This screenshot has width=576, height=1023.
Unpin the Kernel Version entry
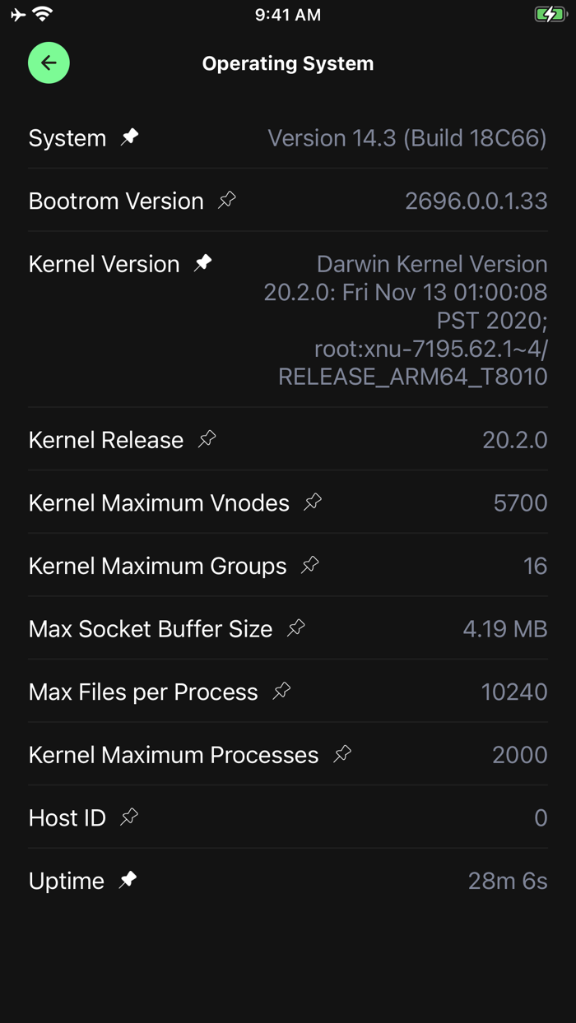(202, 263)
